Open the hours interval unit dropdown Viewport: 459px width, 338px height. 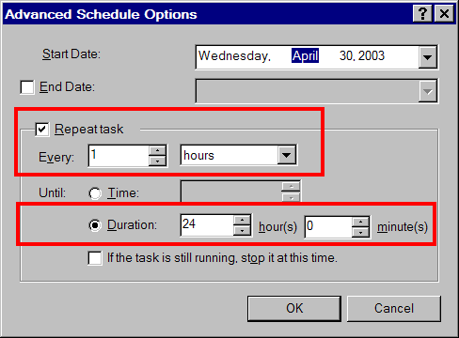point(287,155)
